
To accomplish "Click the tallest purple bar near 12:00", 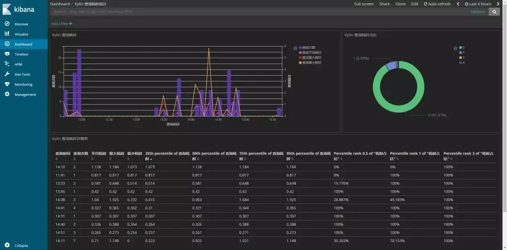I will 79,83.
